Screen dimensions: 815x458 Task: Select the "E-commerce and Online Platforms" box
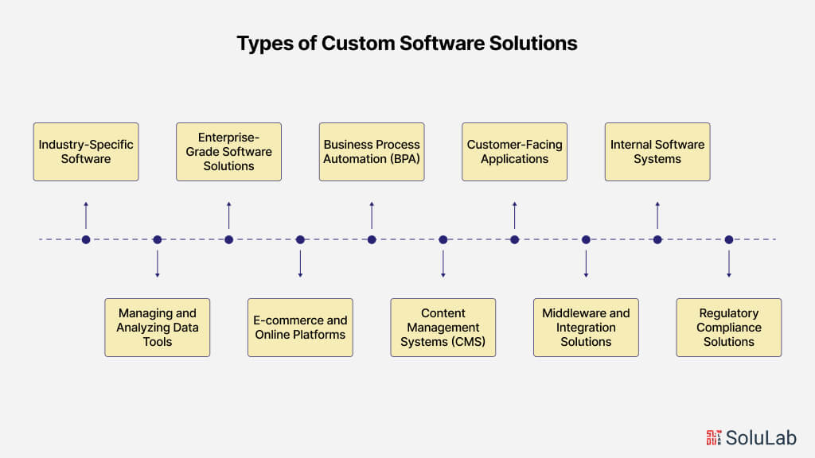[300, 327]
